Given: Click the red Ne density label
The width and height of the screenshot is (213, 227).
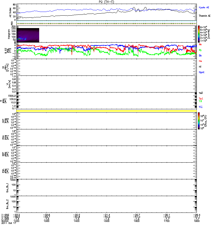Looking at the screenshot, I should pos(201,61).
